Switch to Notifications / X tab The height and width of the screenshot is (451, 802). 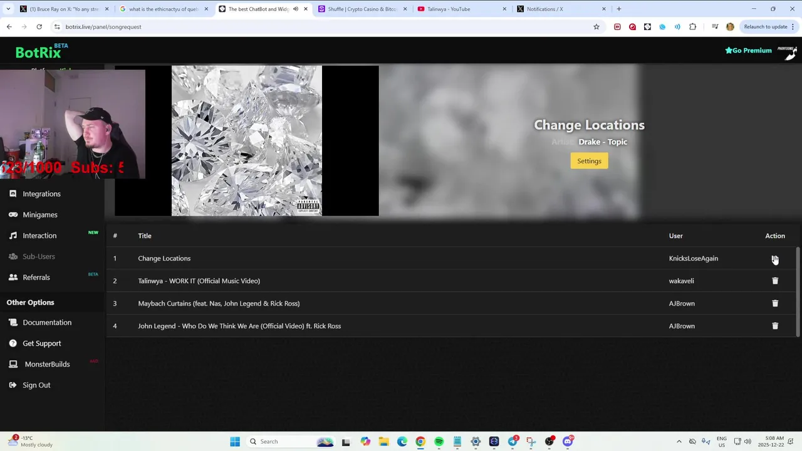tap(561, 9)
